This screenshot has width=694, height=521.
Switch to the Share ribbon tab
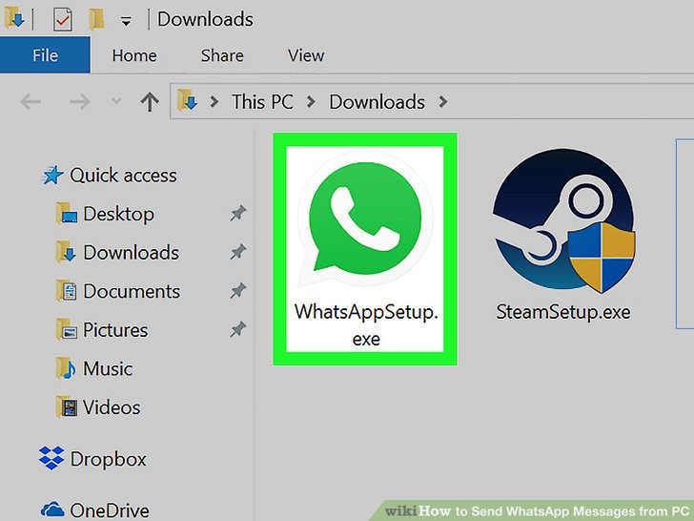(x=222, y=55)
